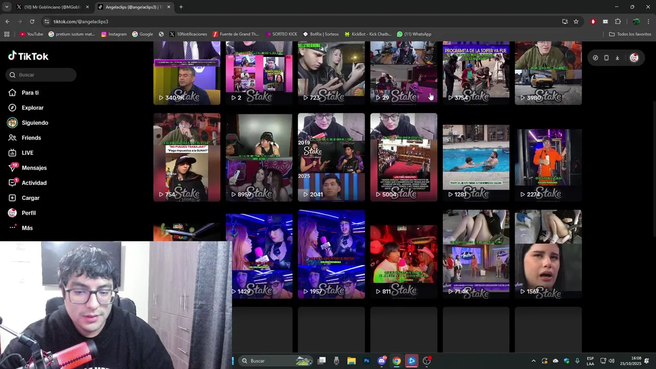Open WhatsApp bookmark

coord(414,34)
